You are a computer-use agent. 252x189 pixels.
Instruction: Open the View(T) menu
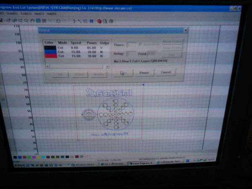click(39, 14)
